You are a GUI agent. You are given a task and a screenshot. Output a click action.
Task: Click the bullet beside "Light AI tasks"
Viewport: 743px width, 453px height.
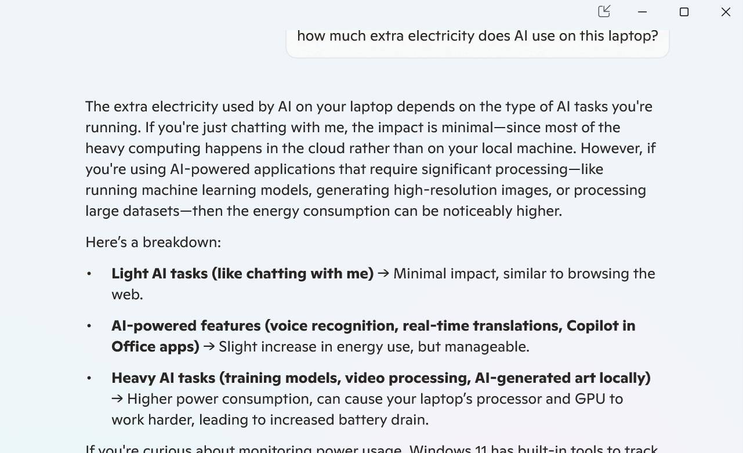pos(89,273)
